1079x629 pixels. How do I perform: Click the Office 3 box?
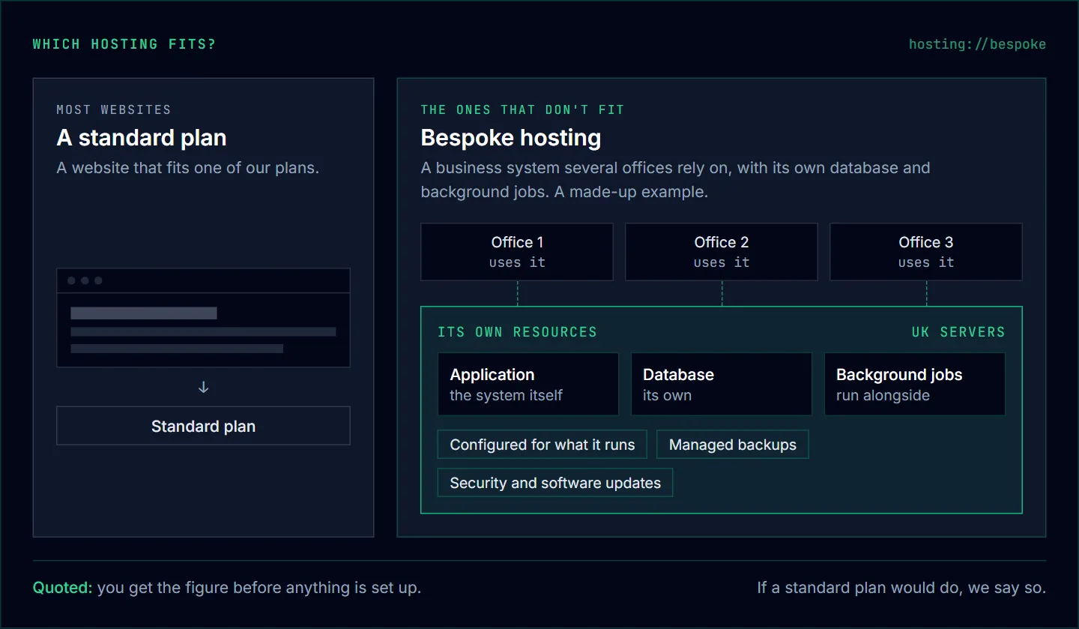pyautogui.click(x=926, y=252)
